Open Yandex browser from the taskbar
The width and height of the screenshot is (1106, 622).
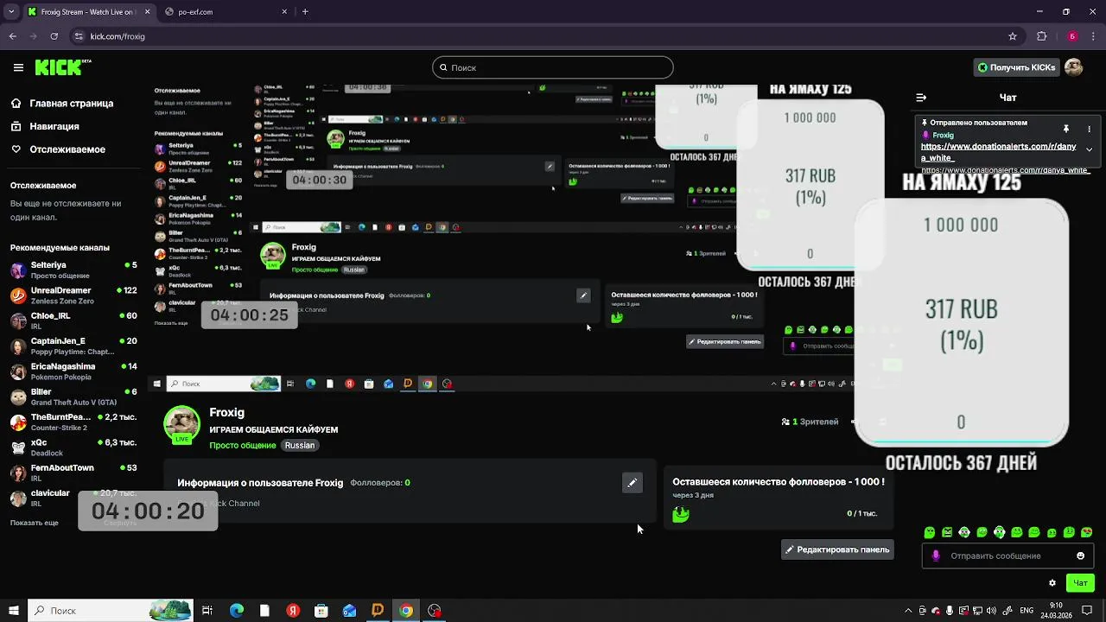[293, 611]
